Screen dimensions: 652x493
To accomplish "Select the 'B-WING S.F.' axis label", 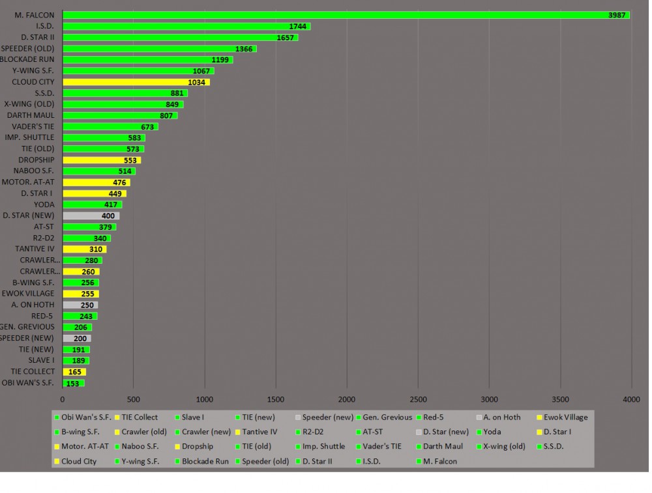I will [33, 283].
